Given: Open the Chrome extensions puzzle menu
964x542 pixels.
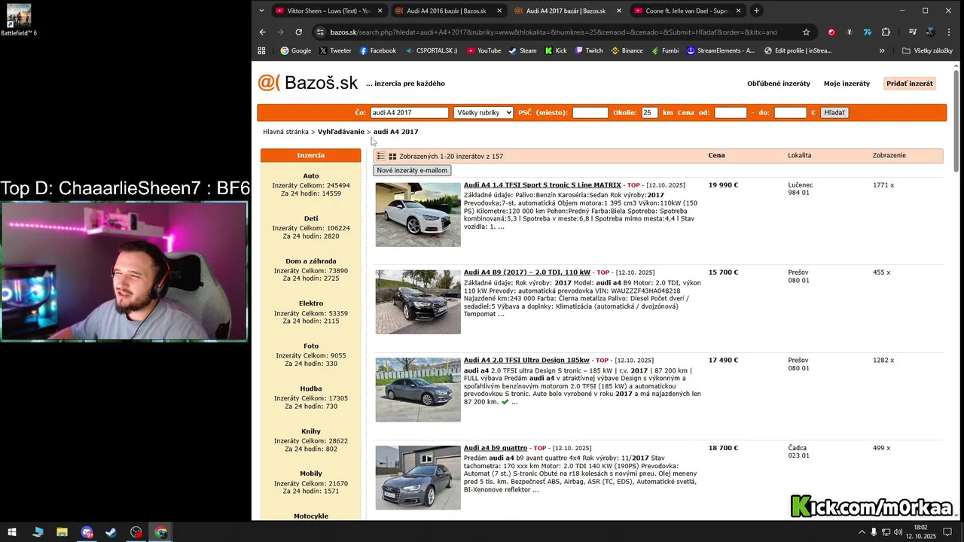Looking at the screenshot, I should (886, 32).
